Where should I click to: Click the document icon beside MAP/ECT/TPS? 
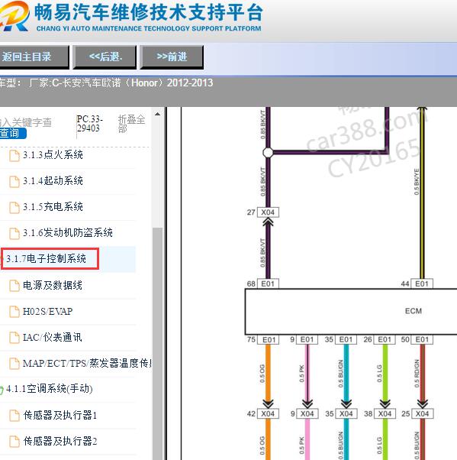14,364
